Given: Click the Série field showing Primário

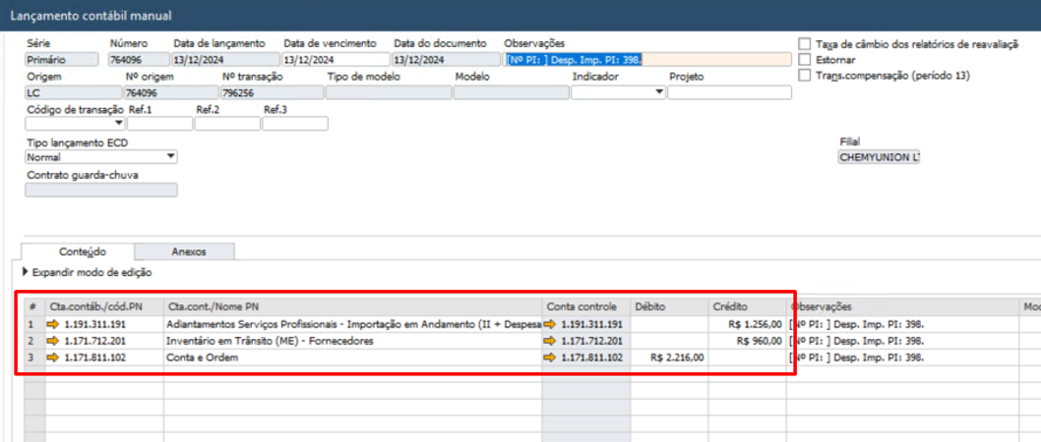Looking at the screenshot, I should tap(62, 60).
